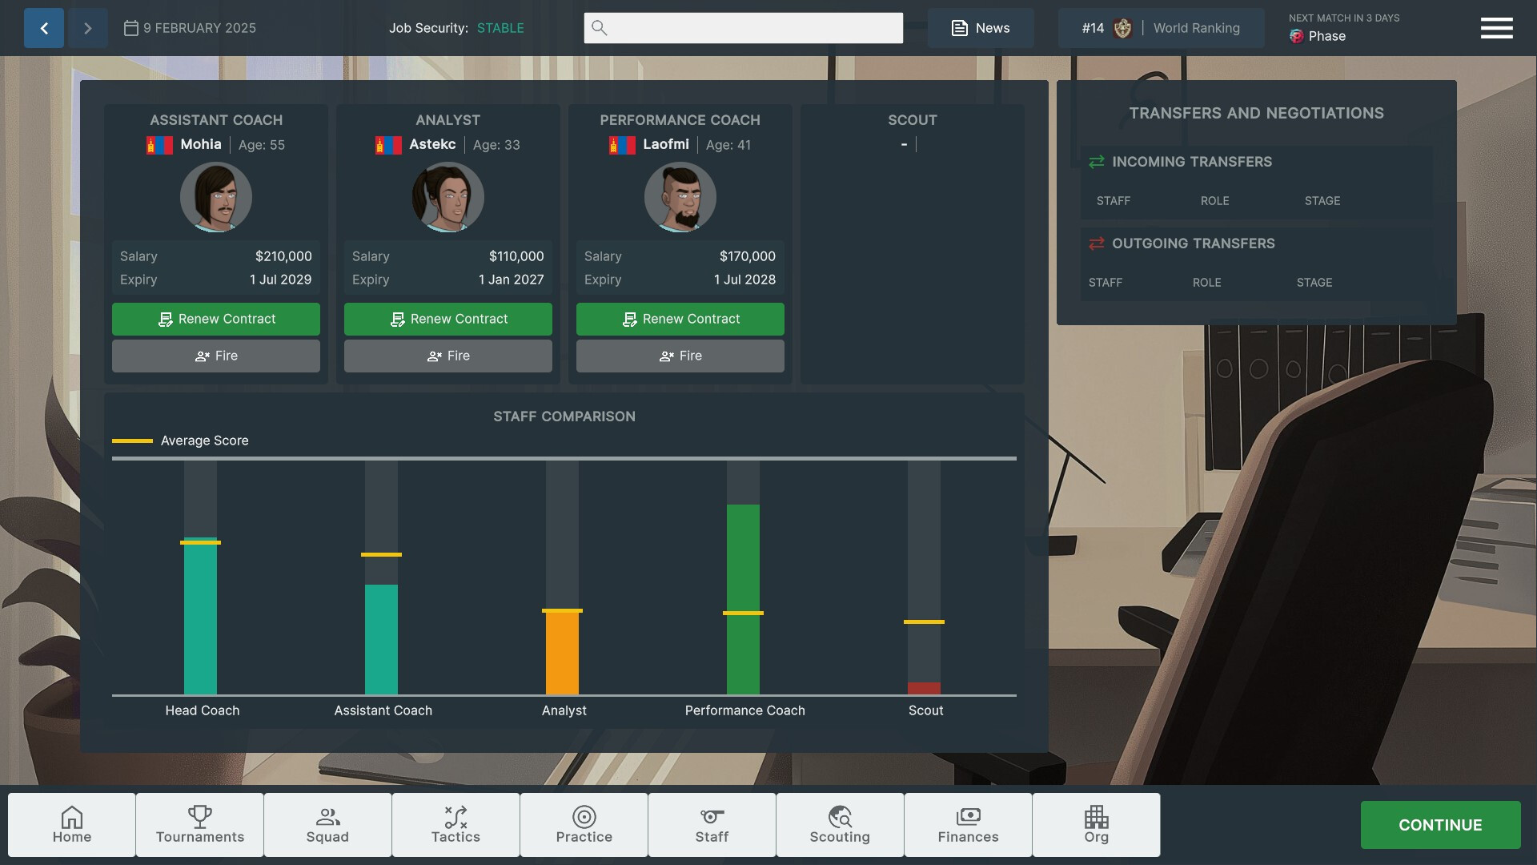This screenshot has height=865, width=1537.
Task: Click the team crest next to ranking
Action: click(x=1122, y=28)
